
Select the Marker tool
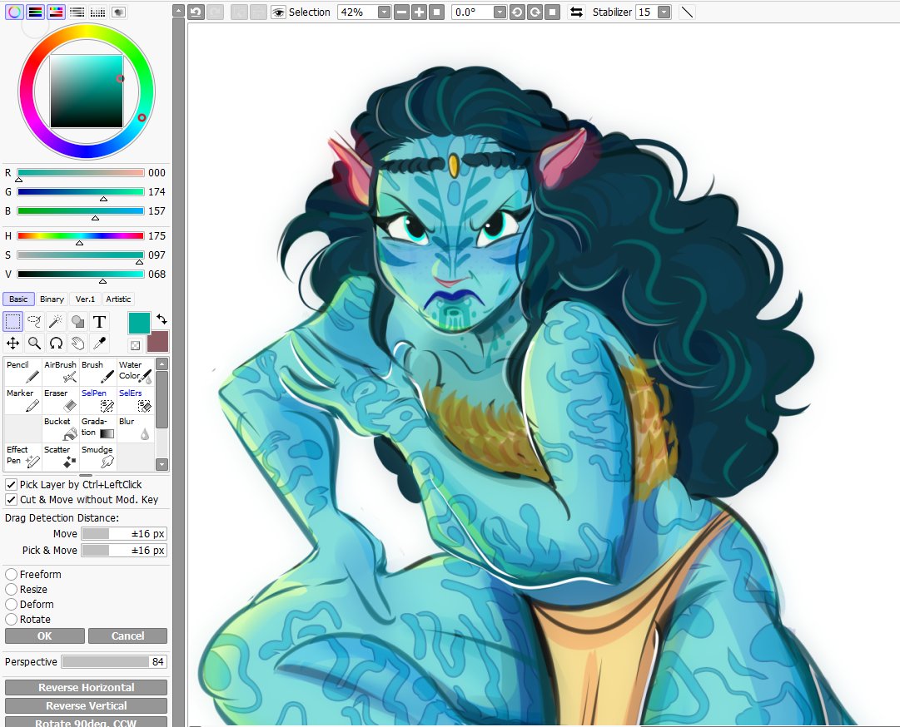click(x=23, y=400)
